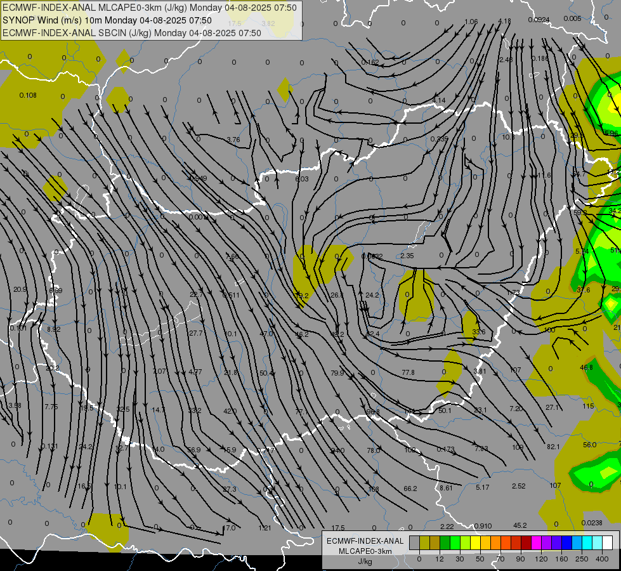
Task: Click the gray swatch in the MLCAPE legend
Action: pos(415,542)
